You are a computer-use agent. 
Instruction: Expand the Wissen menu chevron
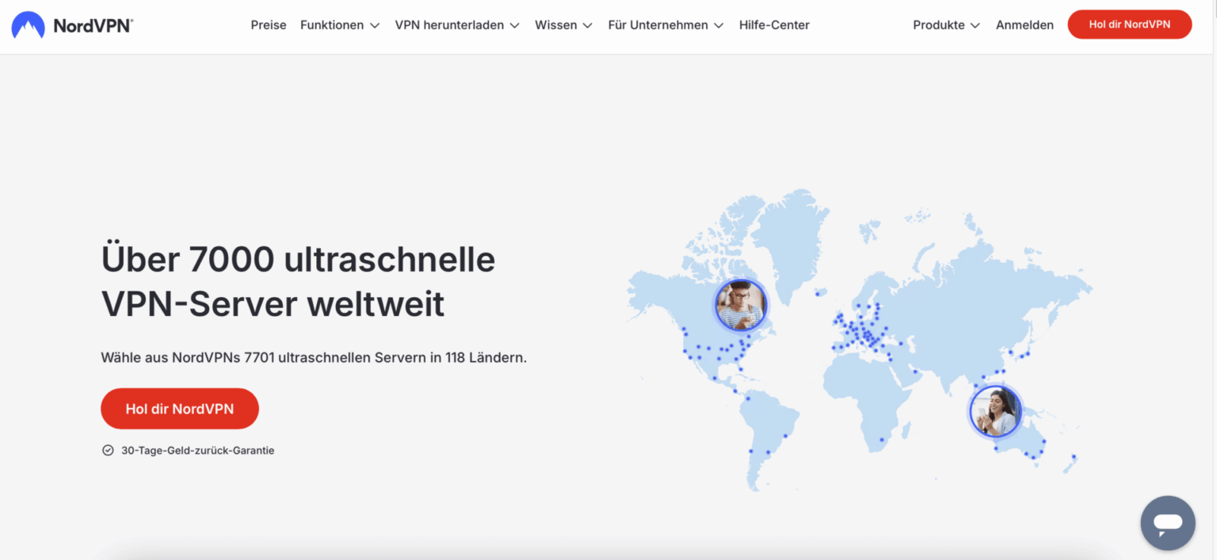tap(587, 25)
